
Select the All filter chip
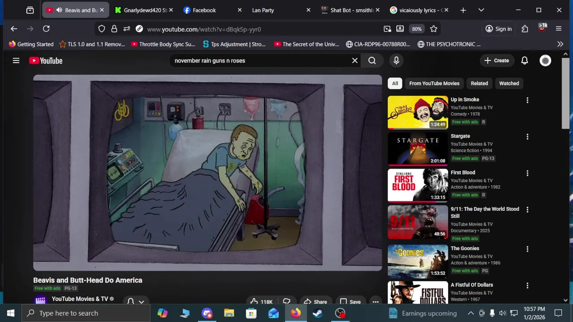395,83
